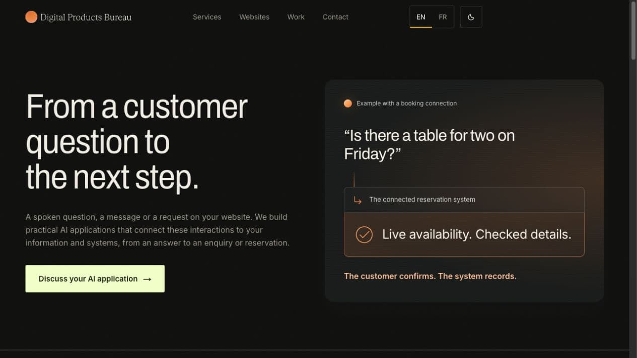Click the quote "Is there a table for two on Friday?"
Image resolution: width=637 pixels, height=358 pixels.
tap(429, 144)
